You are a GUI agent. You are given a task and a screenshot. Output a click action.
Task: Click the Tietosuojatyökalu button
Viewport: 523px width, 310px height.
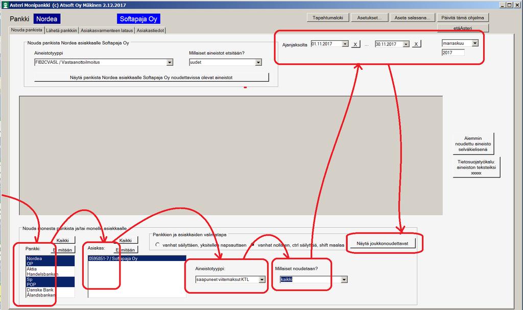click(477, 167)
